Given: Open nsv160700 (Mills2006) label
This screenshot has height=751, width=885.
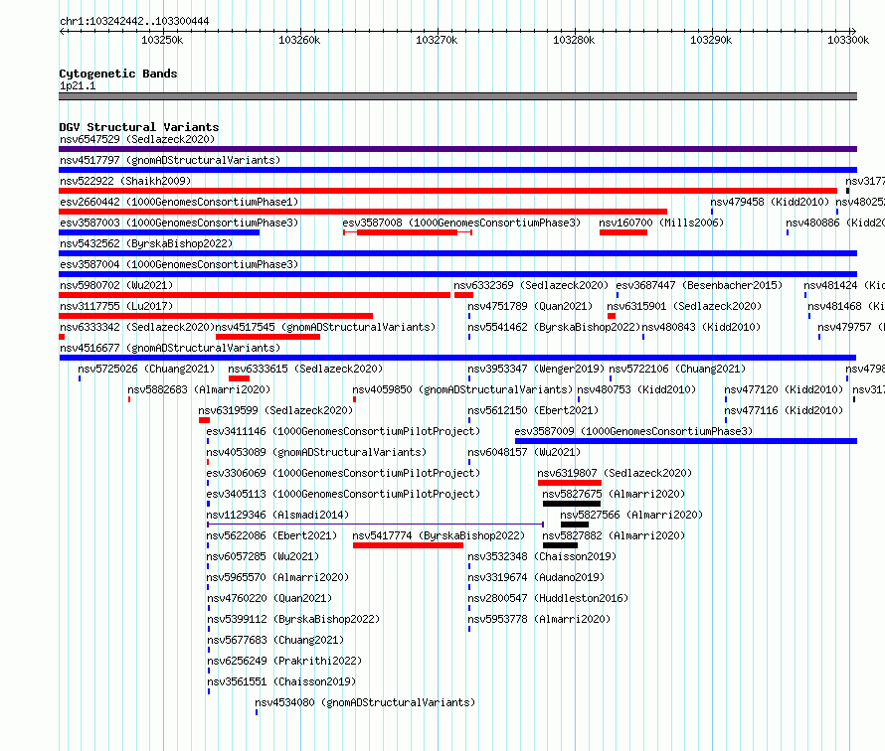Looking at the screenshot, I should click(661, 223).
